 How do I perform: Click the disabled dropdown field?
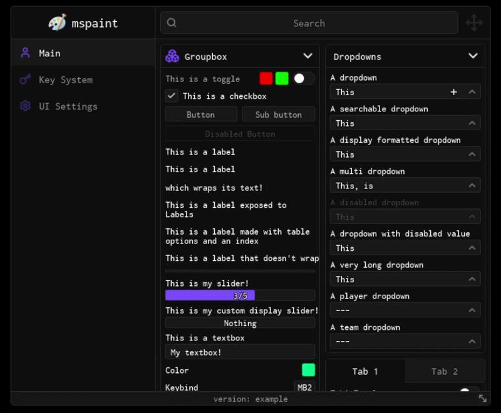(405, 217)
